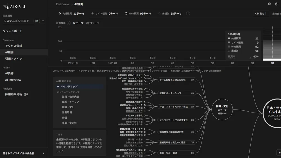Toggle the 未観測 68テーマ filter
281x158 pixels.
(x=170, y=13)
